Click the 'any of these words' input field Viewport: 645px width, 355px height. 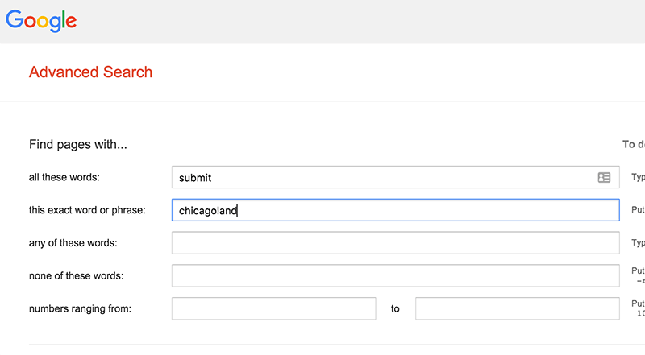(x=395, y=243)
